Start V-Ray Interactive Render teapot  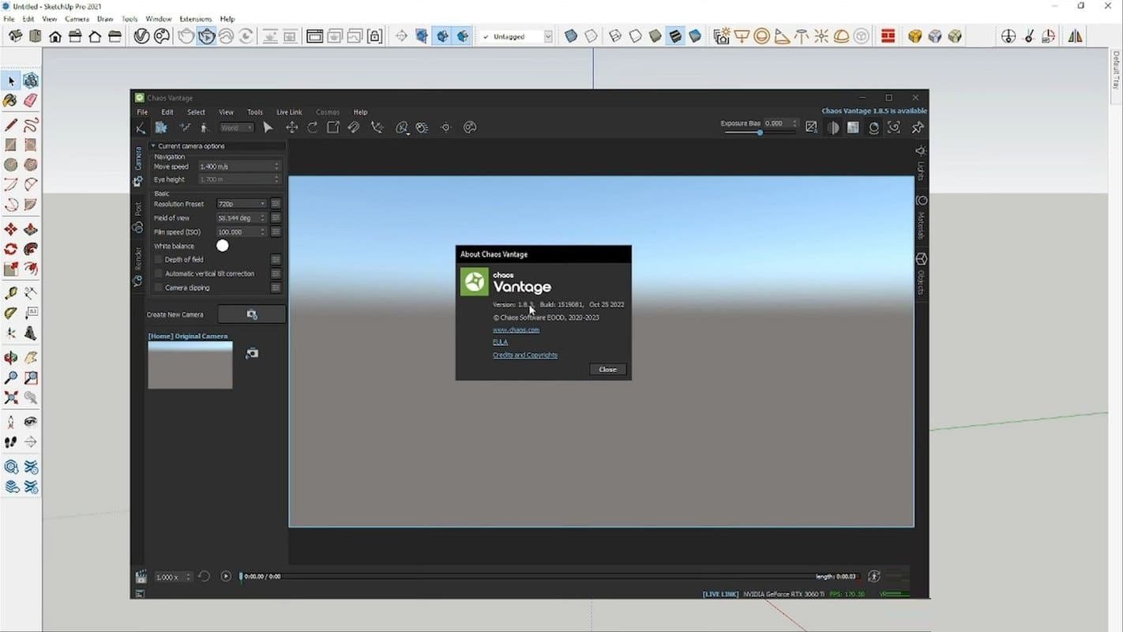pos(206,36)
